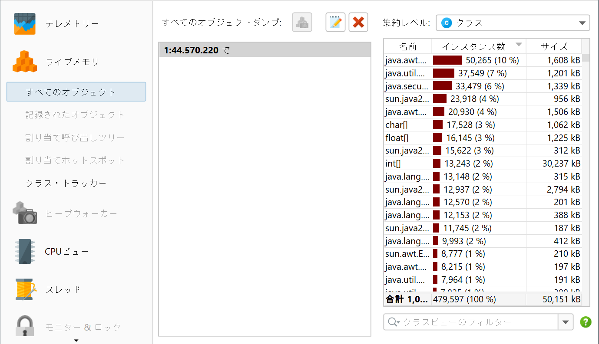Screen dimensions: 599x344
Task: Open the Class Tracker view
Action: coord(66,183)
